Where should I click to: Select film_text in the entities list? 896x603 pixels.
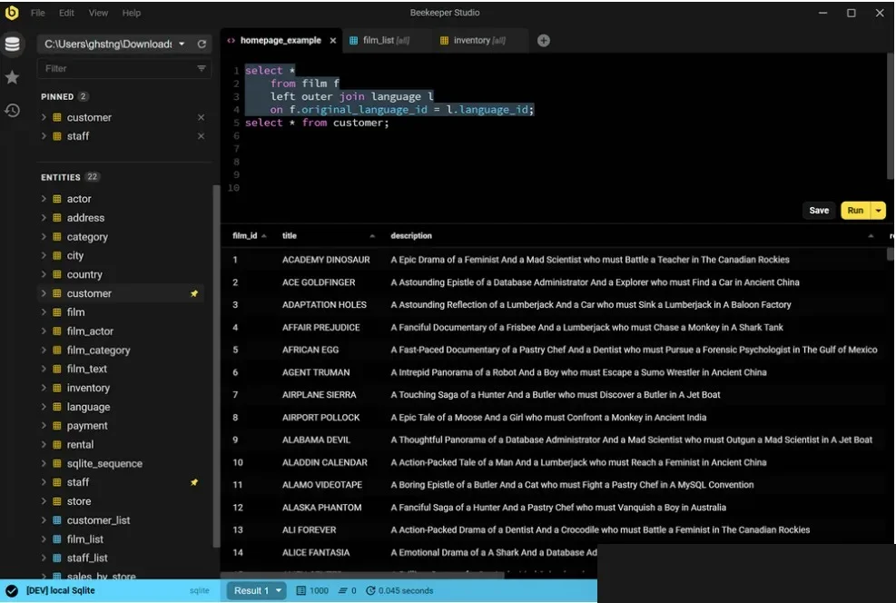[x=87, y=369]
